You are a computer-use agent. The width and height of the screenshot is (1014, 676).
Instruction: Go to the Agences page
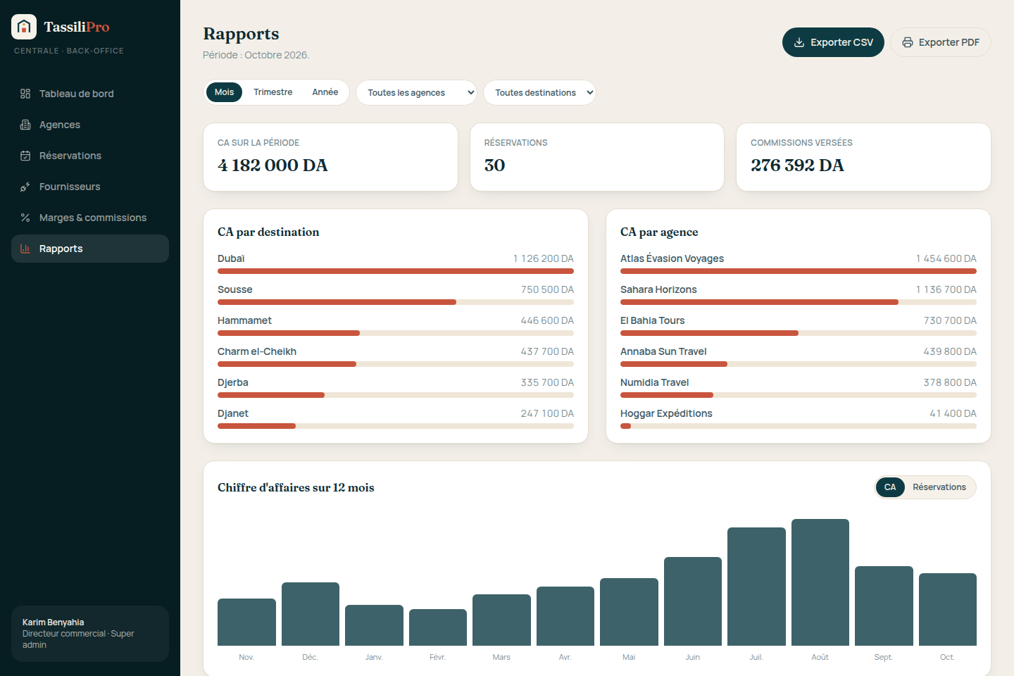click(x=90, y=125)
